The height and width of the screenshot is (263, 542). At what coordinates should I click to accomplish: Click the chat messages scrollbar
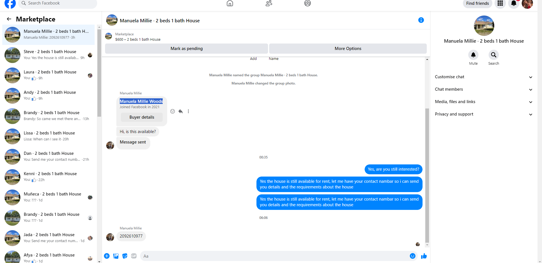click(427, 175)
